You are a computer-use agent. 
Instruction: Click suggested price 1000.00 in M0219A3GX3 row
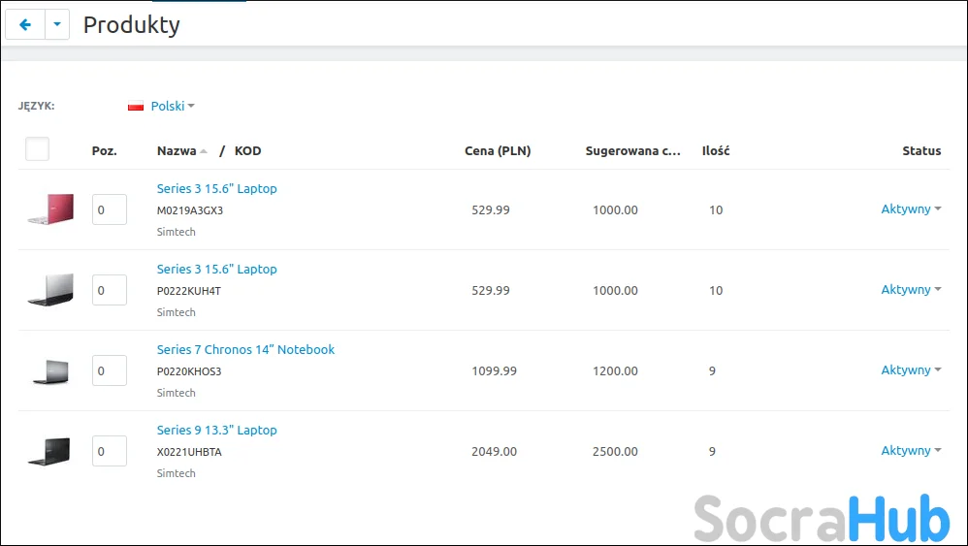tap(615, 209)
